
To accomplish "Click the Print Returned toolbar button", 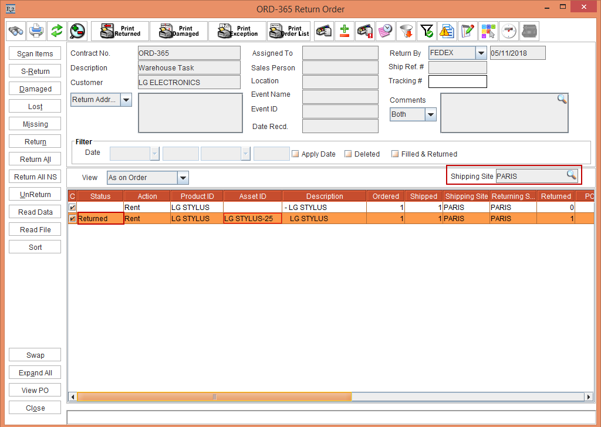I will [120, 31].
